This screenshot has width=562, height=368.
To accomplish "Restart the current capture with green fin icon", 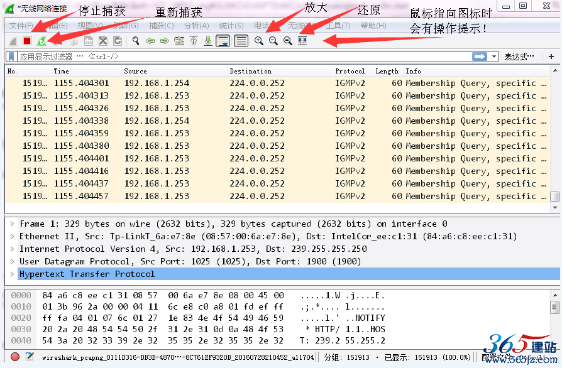I will (41, 41).
